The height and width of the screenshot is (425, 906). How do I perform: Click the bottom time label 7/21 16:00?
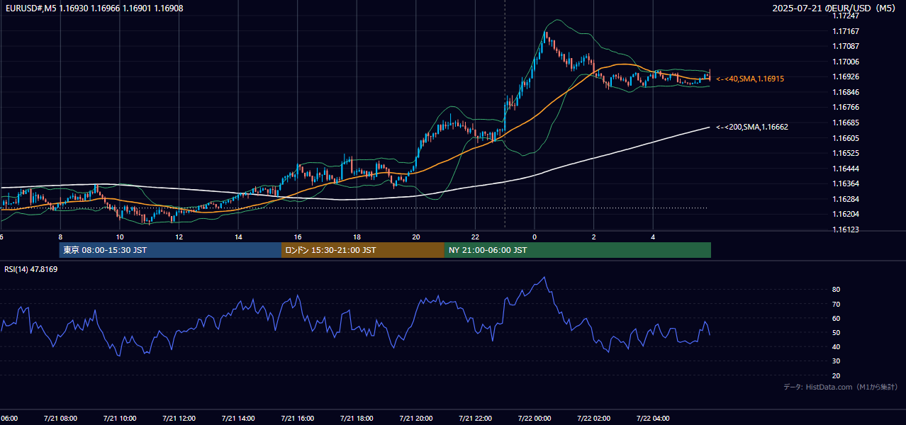(x=298, y=418)
